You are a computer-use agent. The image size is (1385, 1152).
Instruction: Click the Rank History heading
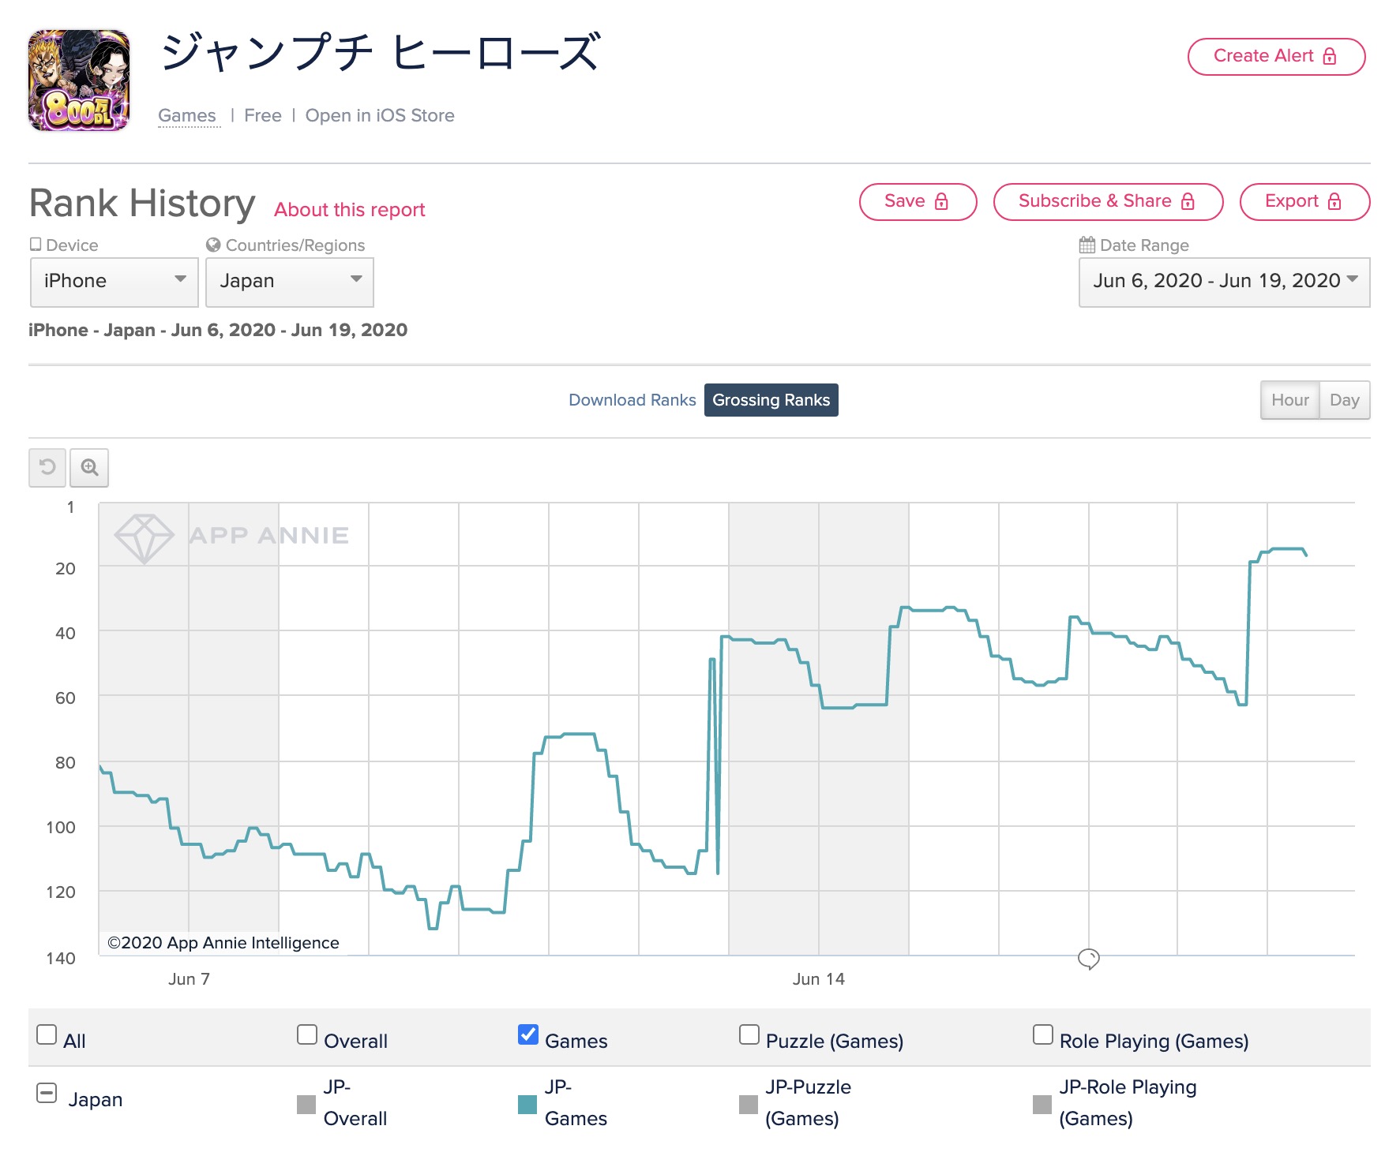click(142, 204)
